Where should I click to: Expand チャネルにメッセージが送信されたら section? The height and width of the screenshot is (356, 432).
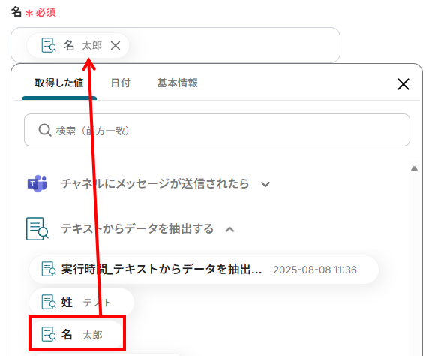coord(265,184)
